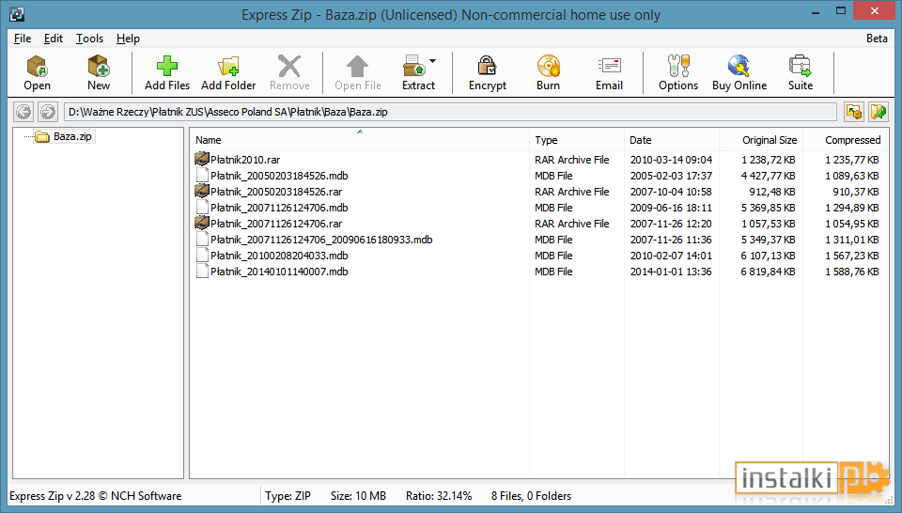Select file Płatnik_20100208204033.mdb
902x513 pixels.
click(279, 256)
